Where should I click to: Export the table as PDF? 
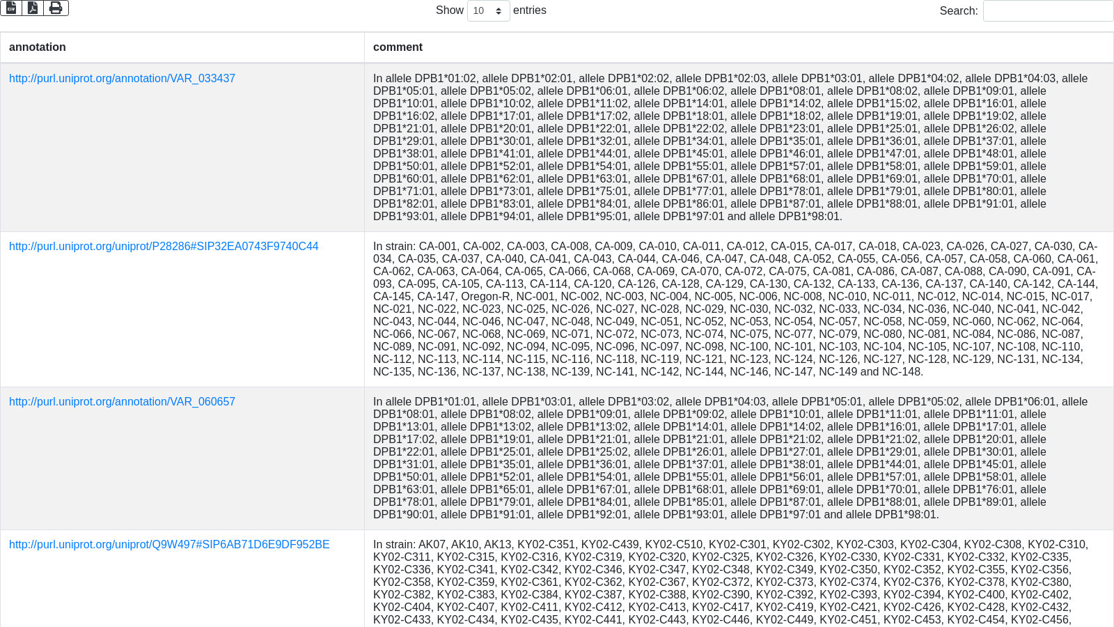point(33,8)
